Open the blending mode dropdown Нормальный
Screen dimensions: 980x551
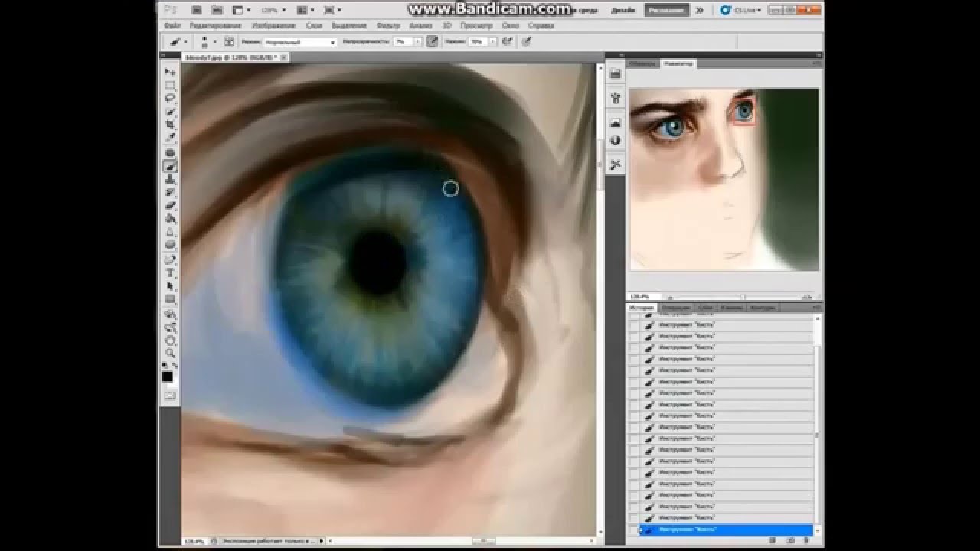point(300,43)
